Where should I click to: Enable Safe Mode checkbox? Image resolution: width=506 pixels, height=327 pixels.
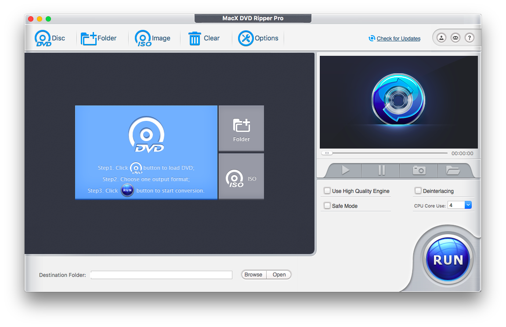point(327,206)
